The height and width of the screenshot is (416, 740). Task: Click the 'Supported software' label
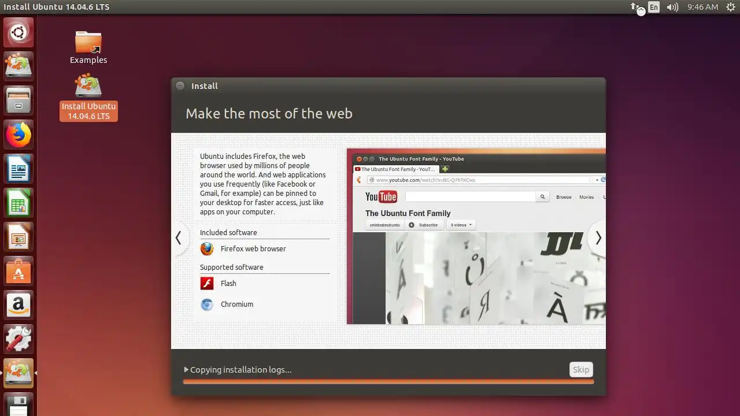(x=232, y=268)
